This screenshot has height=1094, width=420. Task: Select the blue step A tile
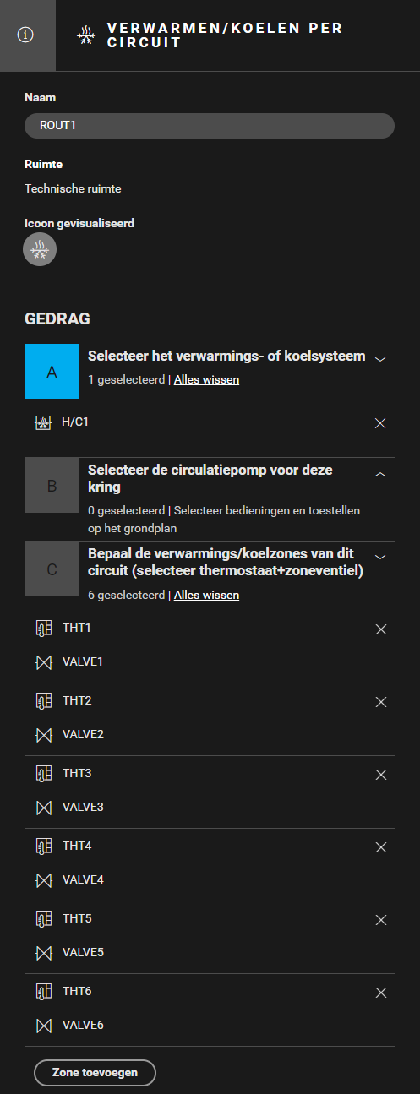point(52,371)
